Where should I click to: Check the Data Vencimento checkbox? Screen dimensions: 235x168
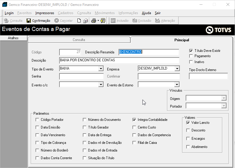tap(37, 135)
